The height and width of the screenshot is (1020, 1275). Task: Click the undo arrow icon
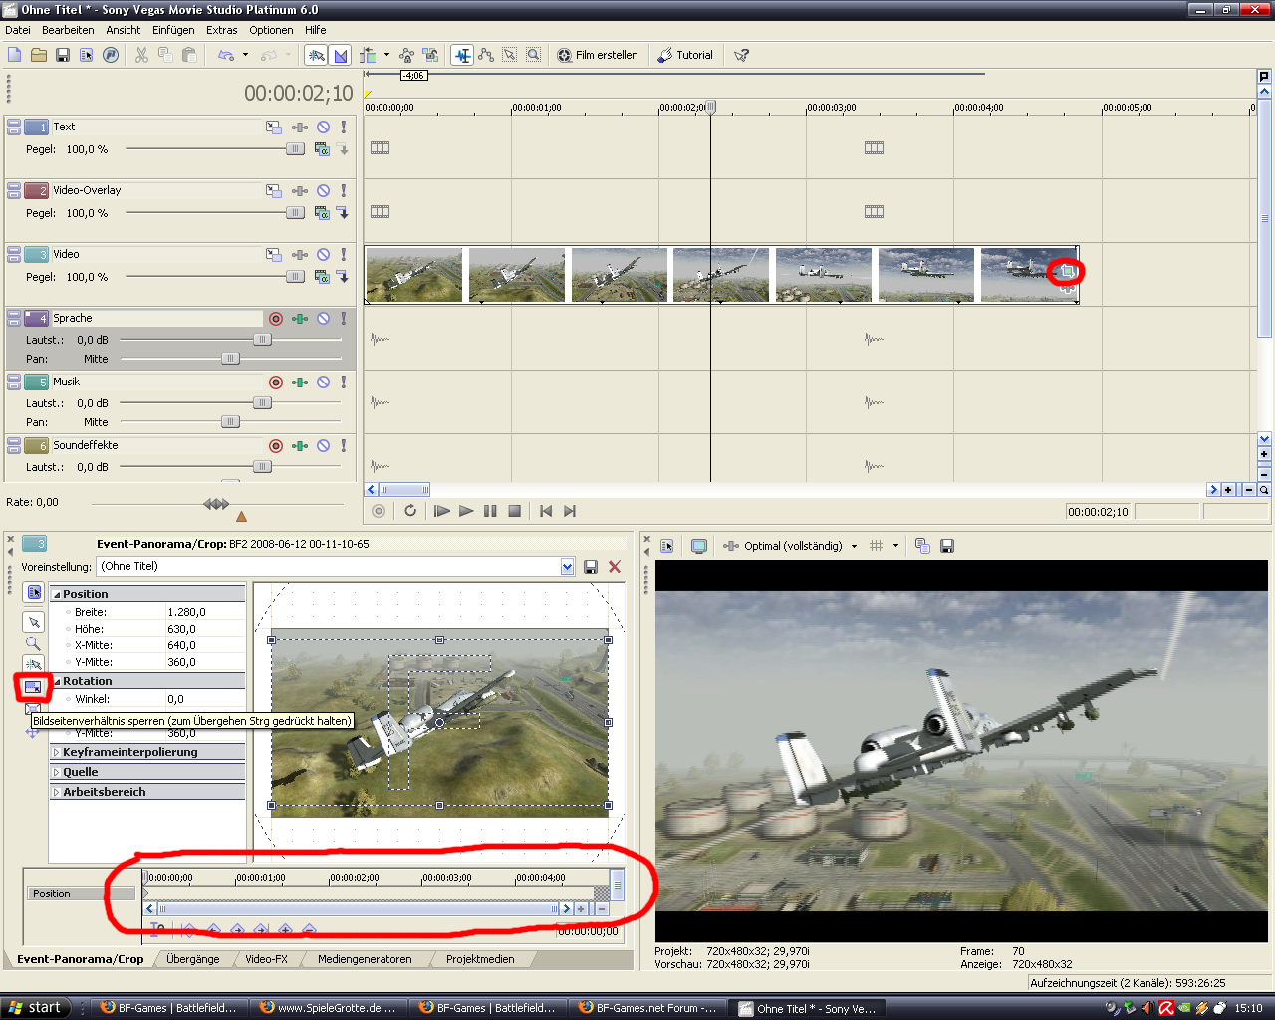[x=226, y=55]
